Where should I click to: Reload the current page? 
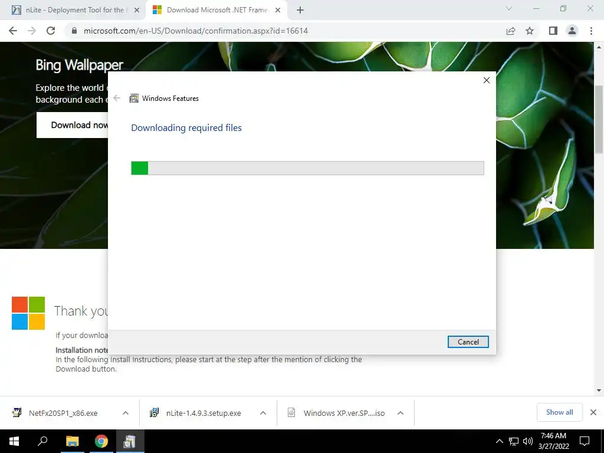[51, 31]
